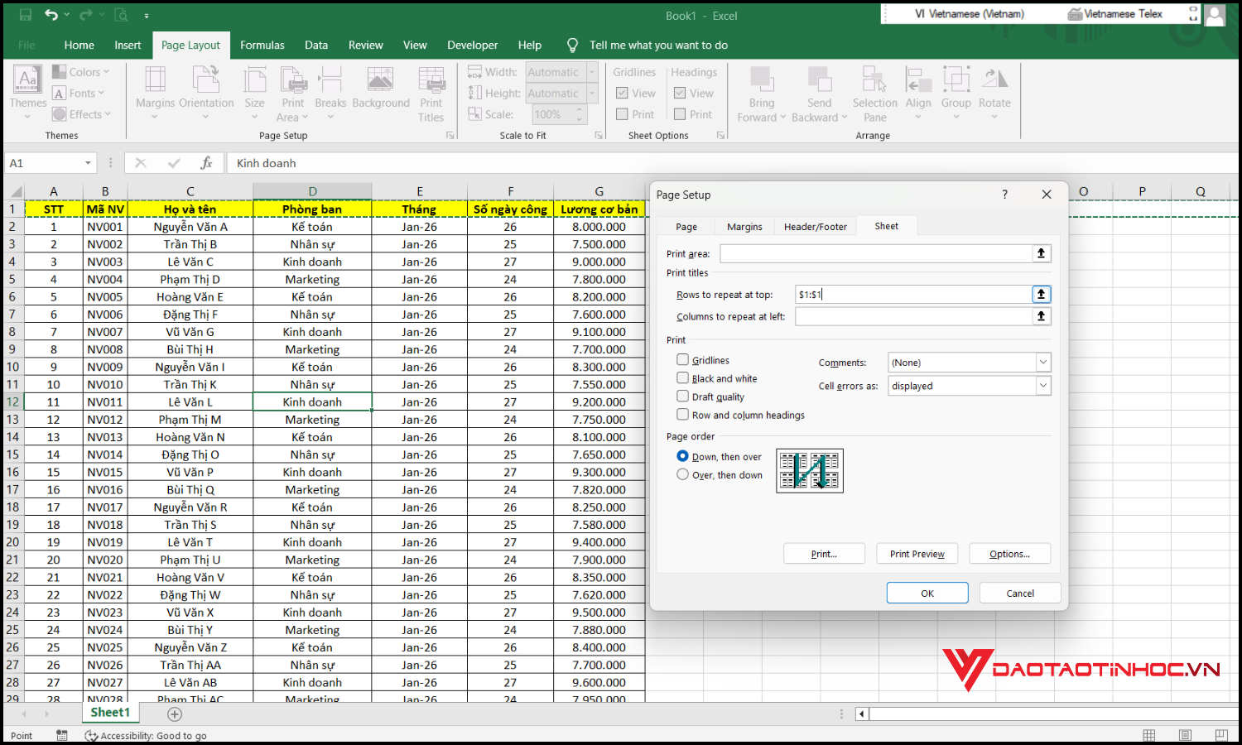Open the Formulas ribbon tab
This screenshot has width=1242, height=745.
click(262, 45)
